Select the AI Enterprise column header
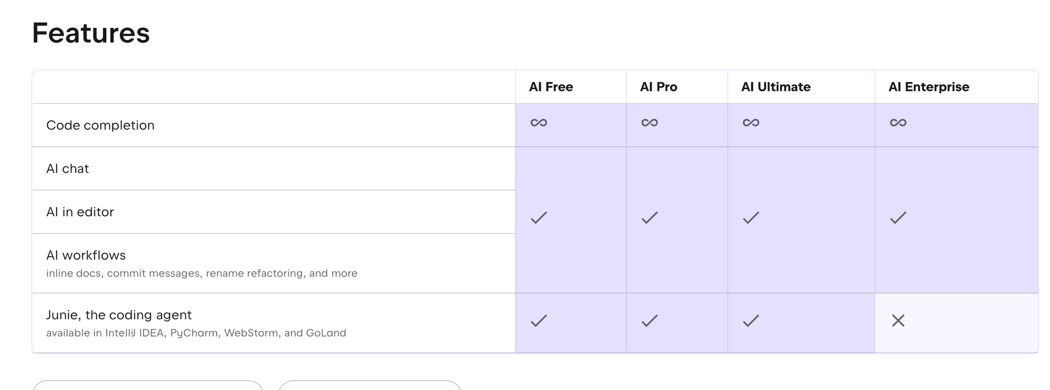 (x=929, y=87)
